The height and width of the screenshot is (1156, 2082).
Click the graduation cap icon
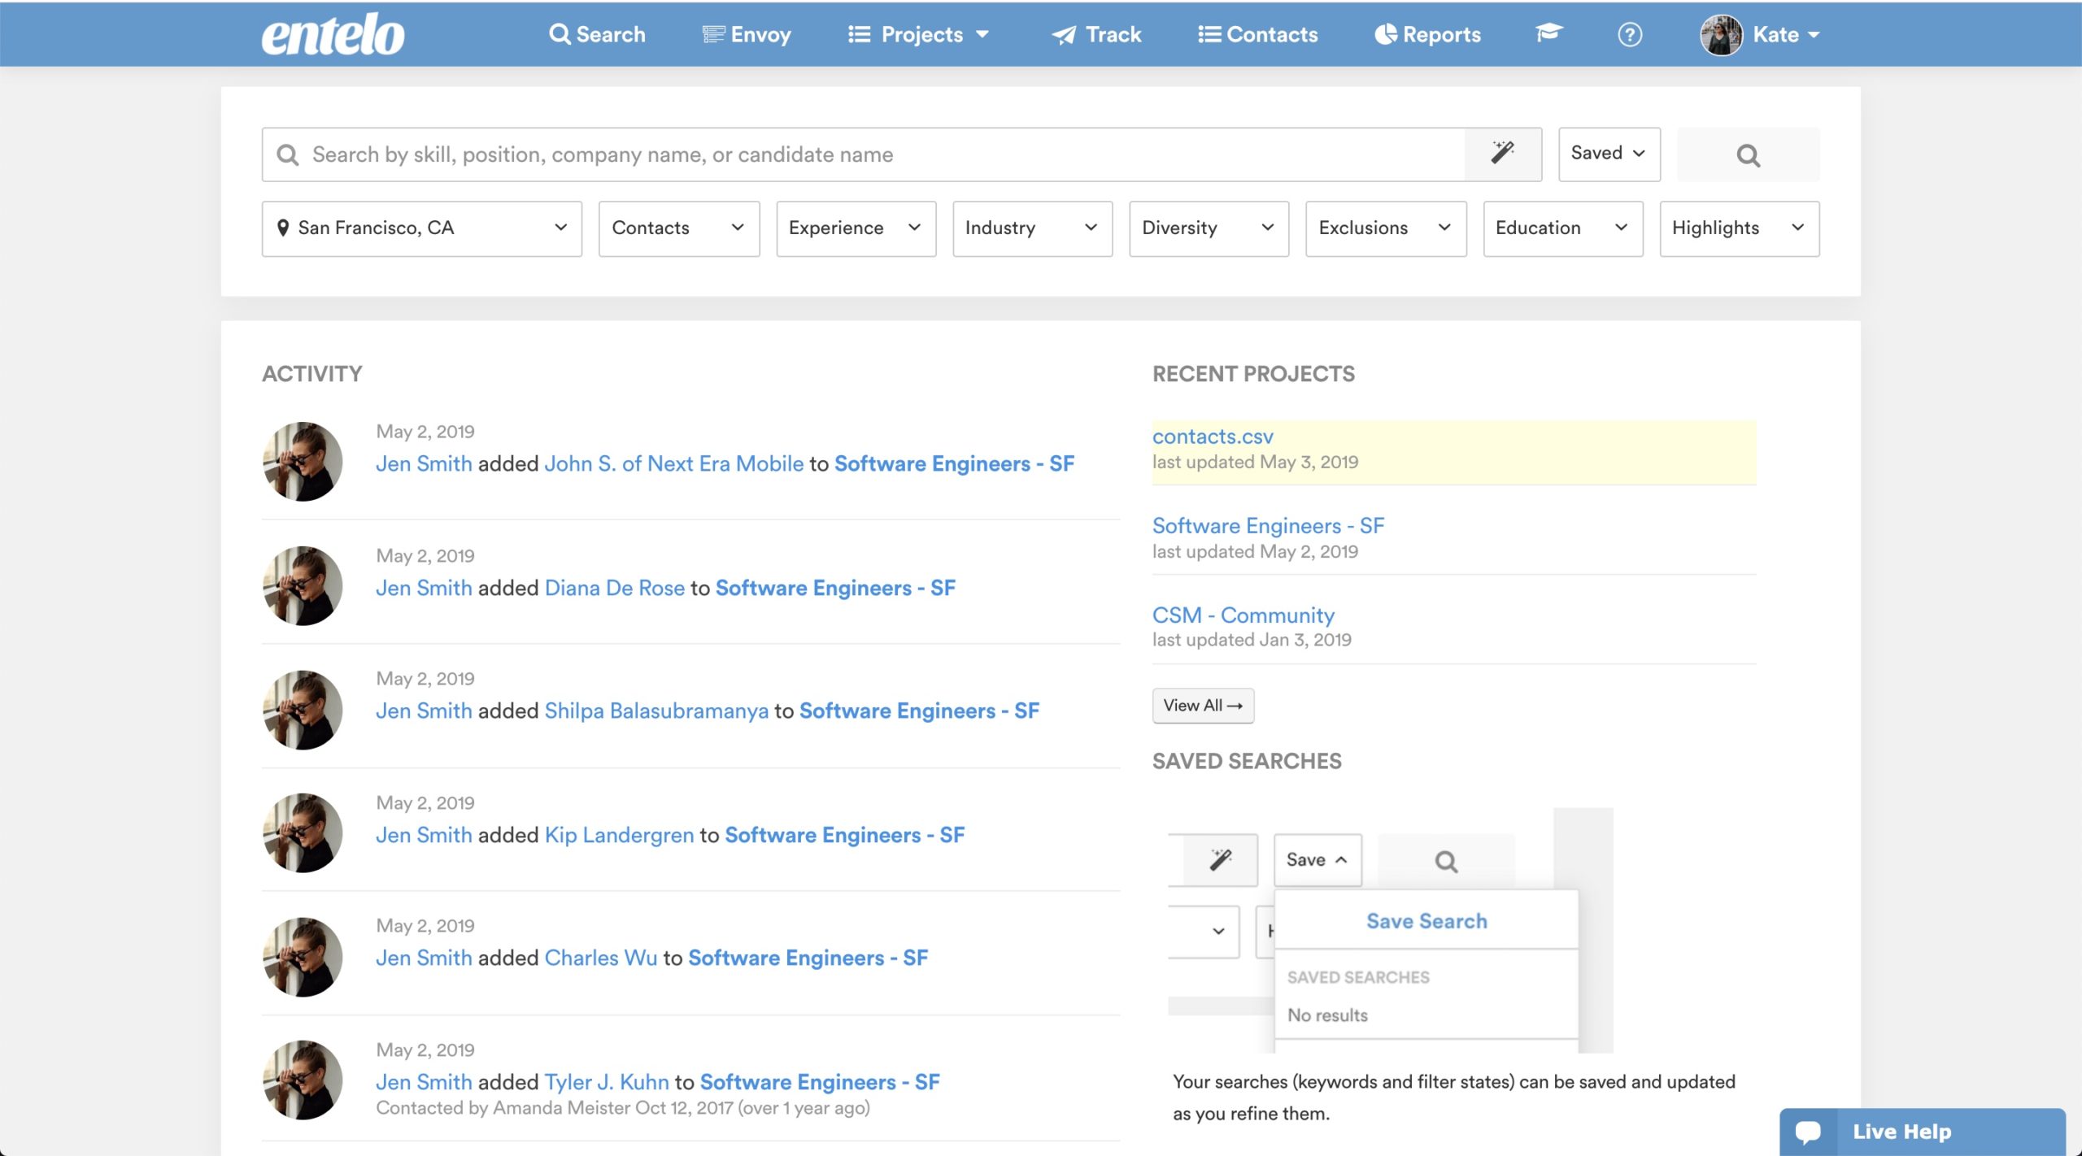coord(1549,33)
